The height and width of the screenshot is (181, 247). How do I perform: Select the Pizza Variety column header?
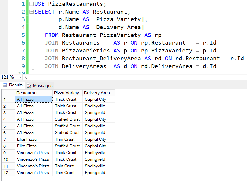(x=67, y=93)
